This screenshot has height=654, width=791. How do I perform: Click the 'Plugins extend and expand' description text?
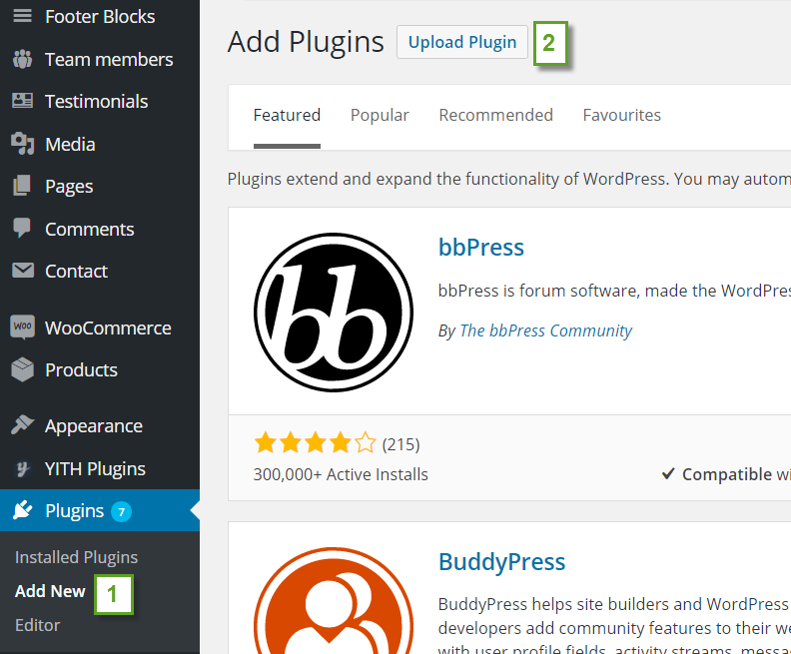tap(509, 179)
